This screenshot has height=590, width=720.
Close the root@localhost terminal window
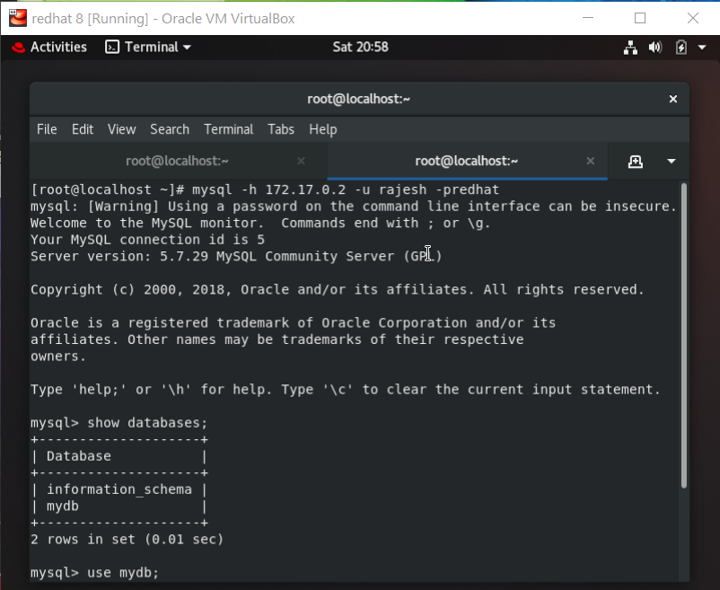[x=673, y=99]
